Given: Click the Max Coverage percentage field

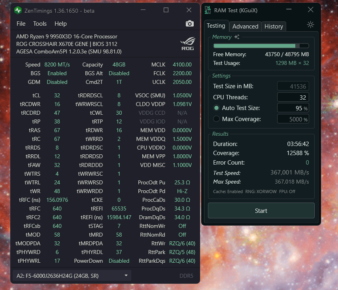Looking at the screenshot, I should pos(293,119).
